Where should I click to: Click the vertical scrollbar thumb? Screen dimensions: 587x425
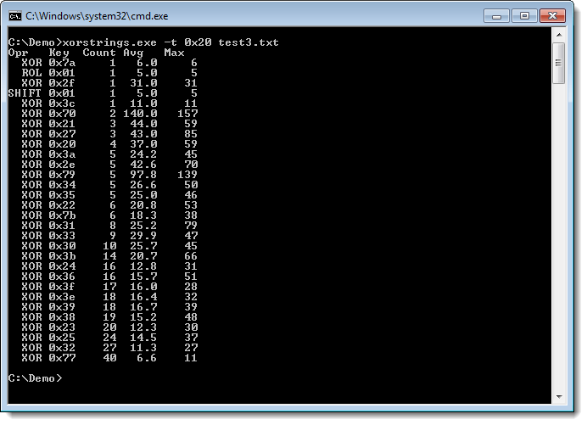(x=558, y=63)
